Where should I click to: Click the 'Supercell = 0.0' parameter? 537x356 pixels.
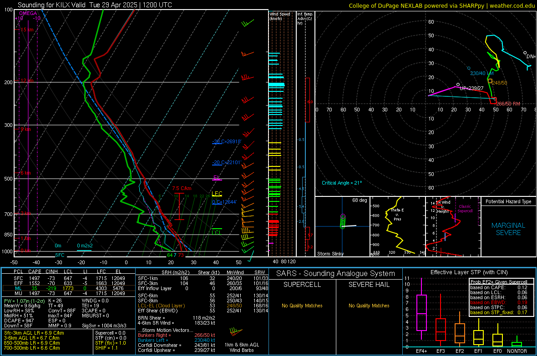coord(110,333)
